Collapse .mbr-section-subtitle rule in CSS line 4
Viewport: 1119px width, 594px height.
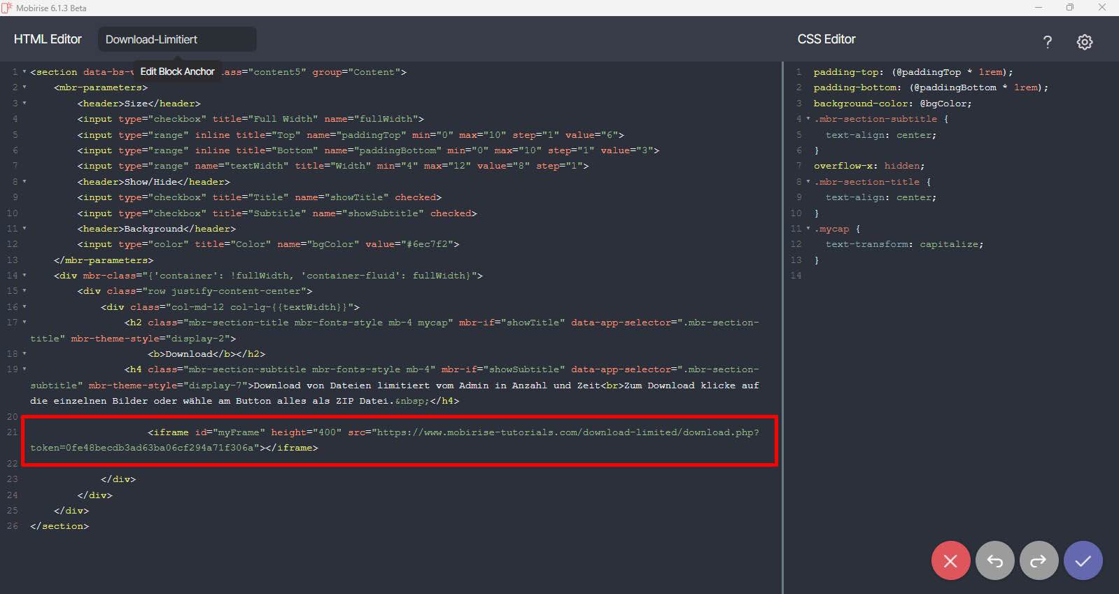click(x=808, y=119)
